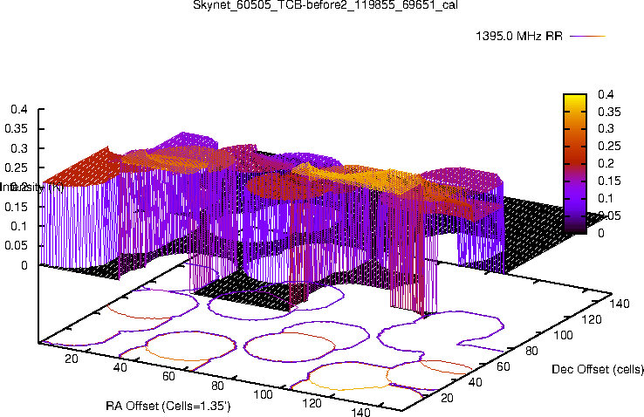The height and width of the screenshot is (417, 644).
Task: Click the RA Offset (Cells=1.35') axis label
Action: [168, 407]
